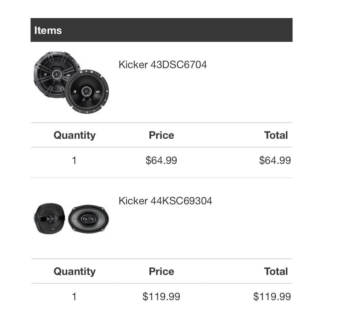Click second item's Total column header

tap(276, 272)
